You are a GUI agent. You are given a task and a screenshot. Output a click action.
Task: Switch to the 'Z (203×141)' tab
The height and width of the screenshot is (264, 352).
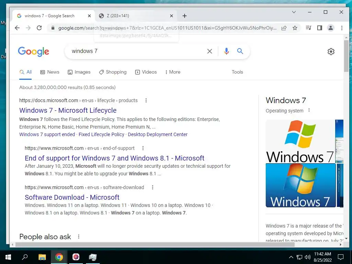136,16
